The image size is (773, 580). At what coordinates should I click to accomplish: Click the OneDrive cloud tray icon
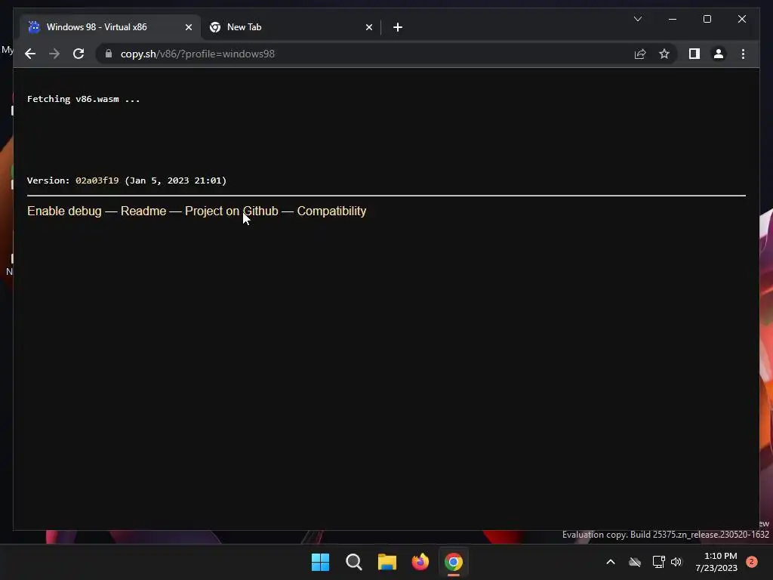(634, 562)
